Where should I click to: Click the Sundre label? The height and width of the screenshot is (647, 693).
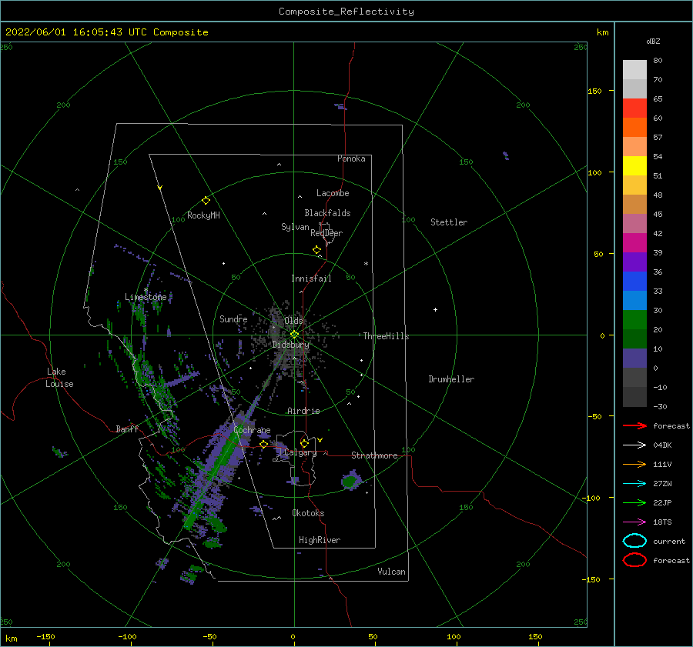(x=233, y=318)
